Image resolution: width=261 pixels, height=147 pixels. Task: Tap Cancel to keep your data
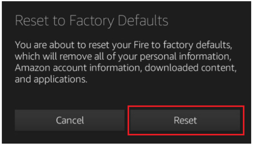70,120
